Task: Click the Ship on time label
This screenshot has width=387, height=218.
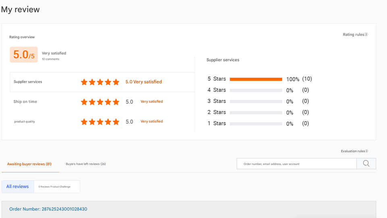Action: 25,102
